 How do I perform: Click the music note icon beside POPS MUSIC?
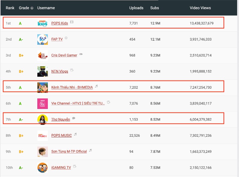(75, 134)
